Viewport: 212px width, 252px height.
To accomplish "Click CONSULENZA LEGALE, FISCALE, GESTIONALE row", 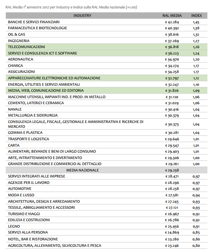I will [x=76, y=124].
